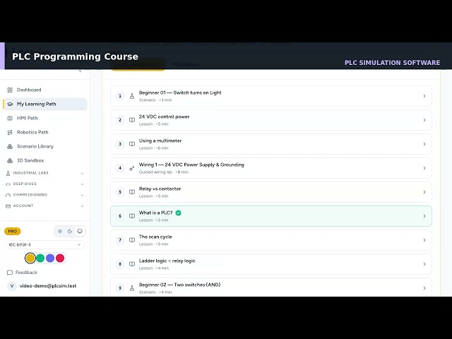This screenshot has width=452, height=339.
Task: Open the IEC 61131-3 standard dropdown
Action: click(45, 245)
